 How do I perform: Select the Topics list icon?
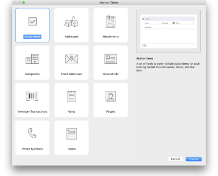71,134
